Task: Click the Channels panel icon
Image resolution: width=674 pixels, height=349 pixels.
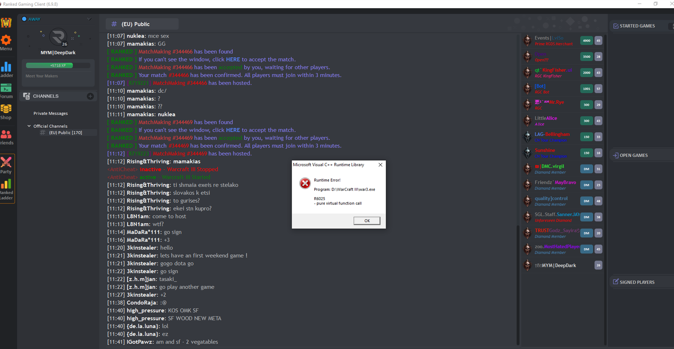Action: [26, 96]
